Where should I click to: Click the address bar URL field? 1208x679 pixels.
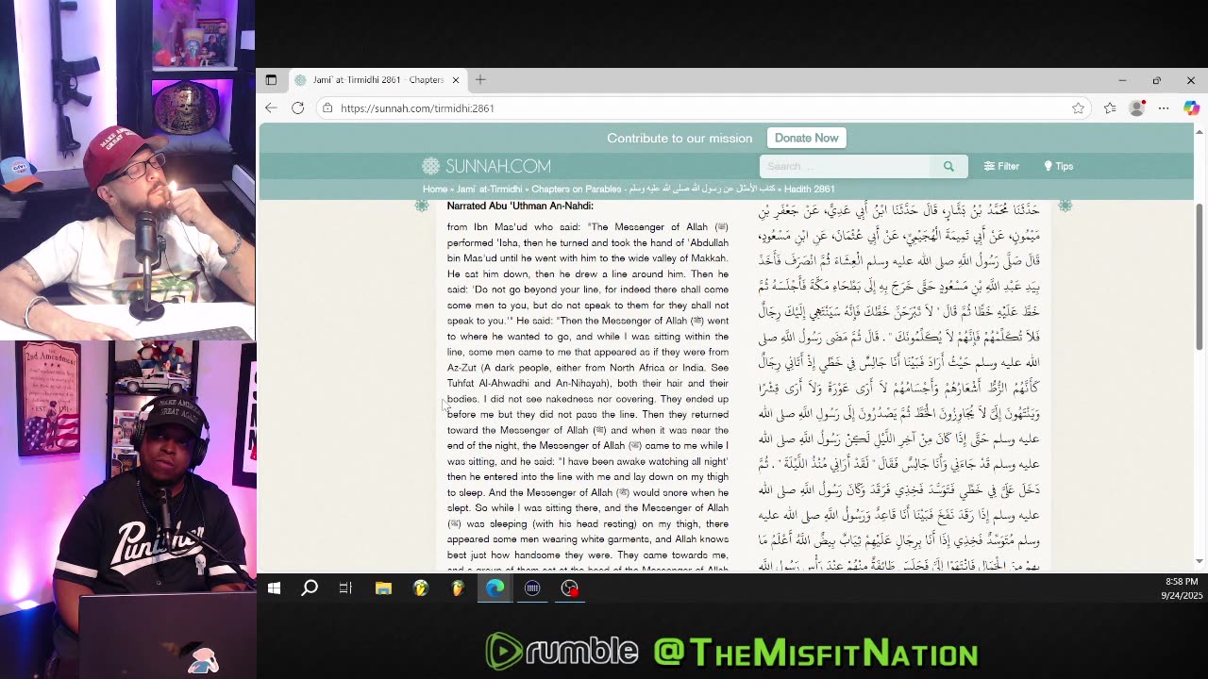click(703, 108)
